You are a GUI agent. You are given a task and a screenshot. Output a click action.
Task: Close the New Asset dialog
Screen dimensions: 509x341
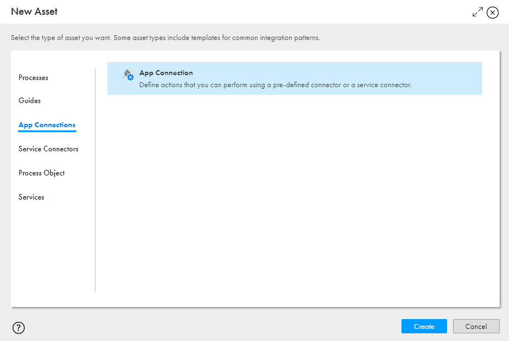493,13
